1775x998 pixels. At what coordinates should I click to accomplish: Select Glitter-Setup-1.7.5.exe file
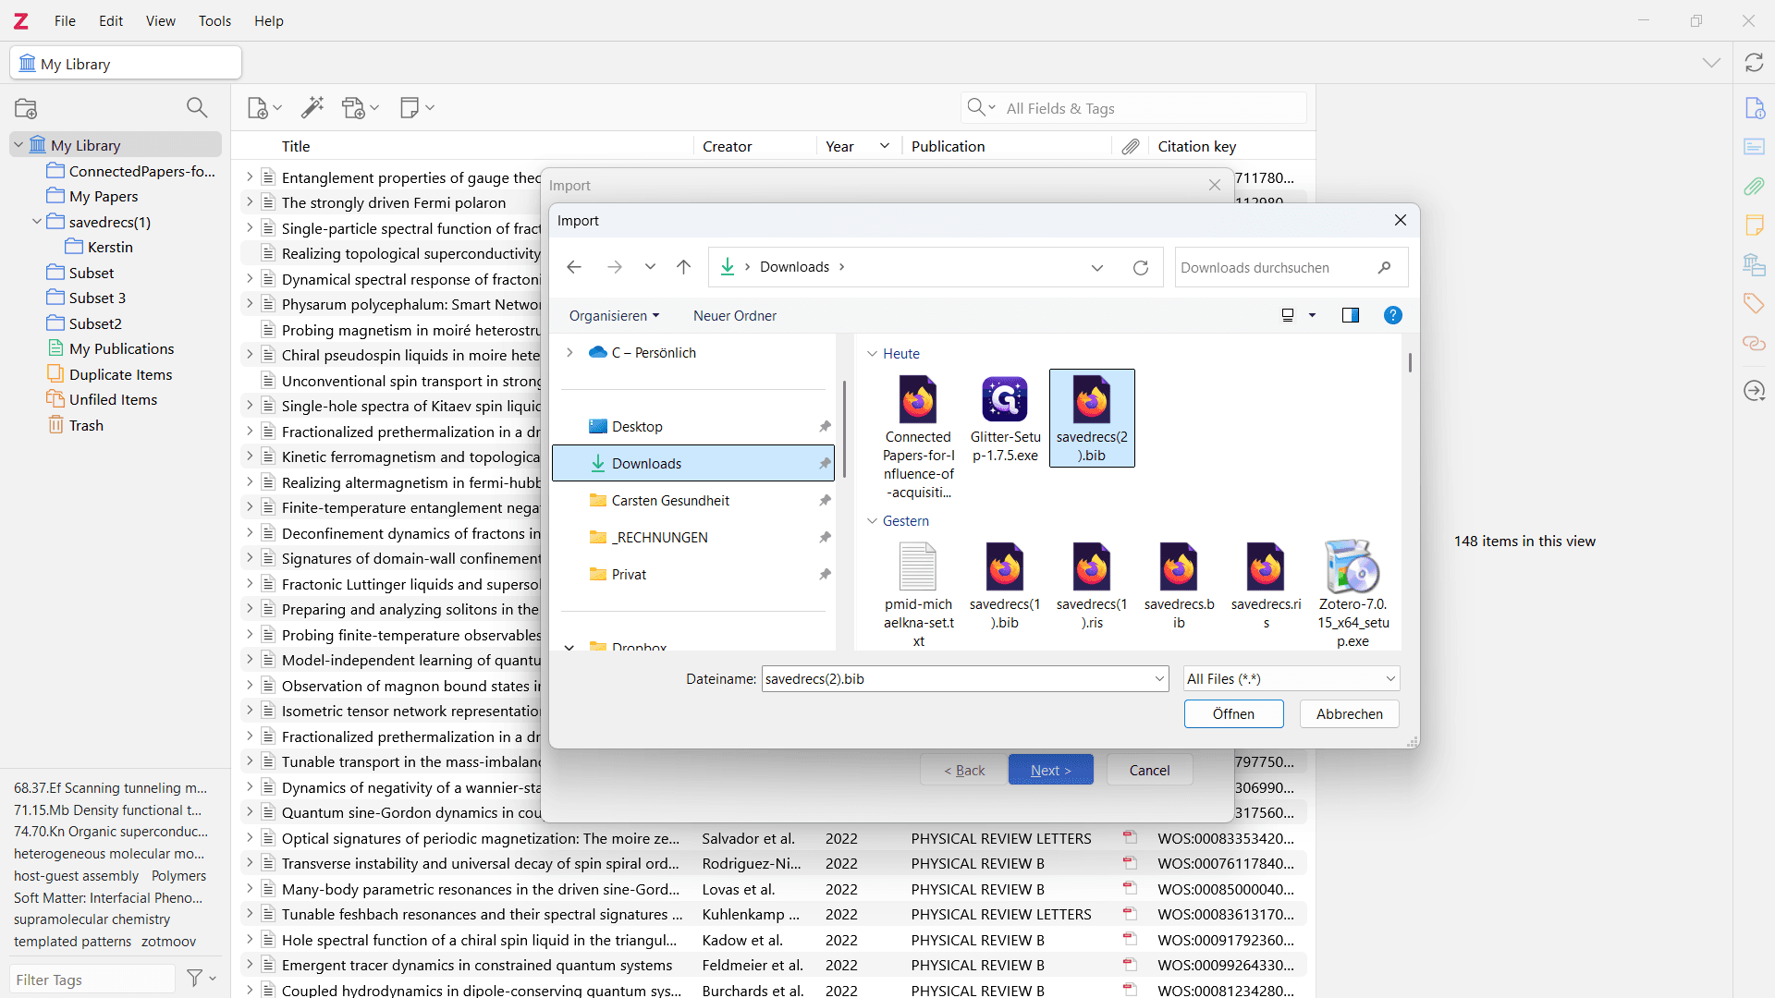tap(1005, 418)
